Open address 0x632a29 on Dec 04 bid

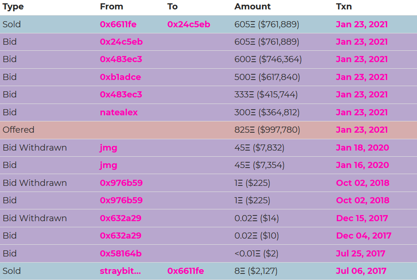pos(120,236)
